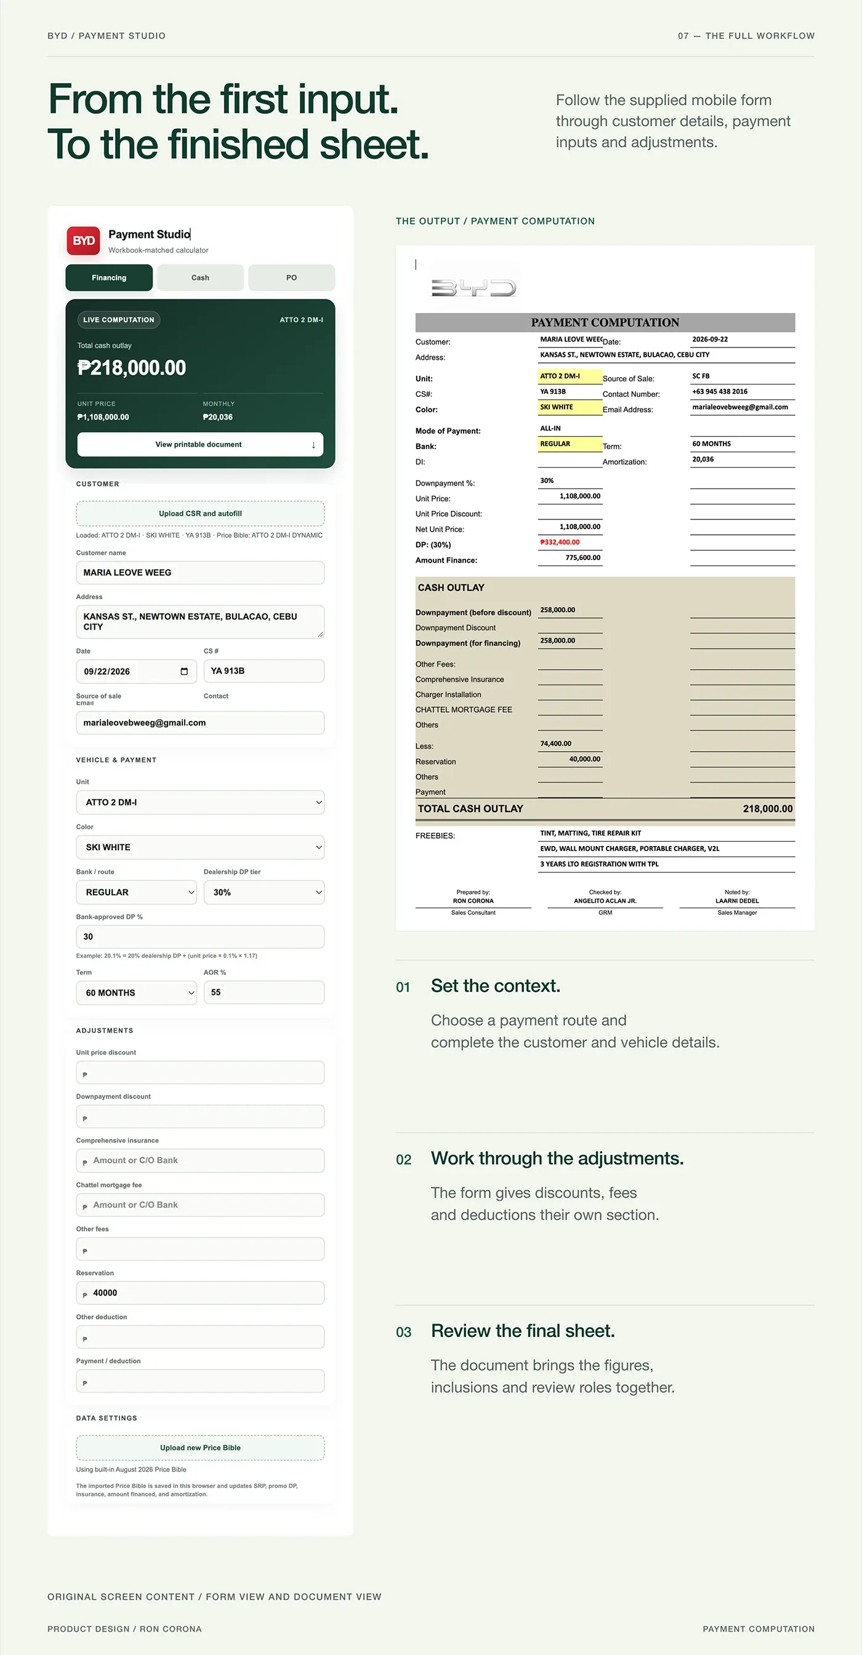862x1655 pixels.
Task: Click the Date field 09/22/2026
Action: (136, 672)
